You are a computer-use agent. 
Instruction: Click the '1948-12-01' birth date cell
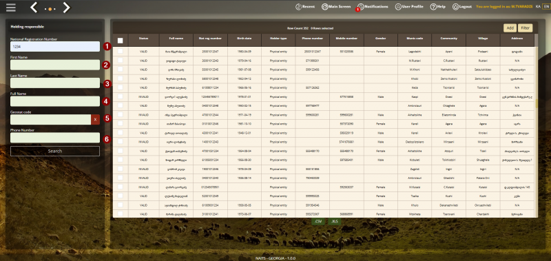(245, 132)
